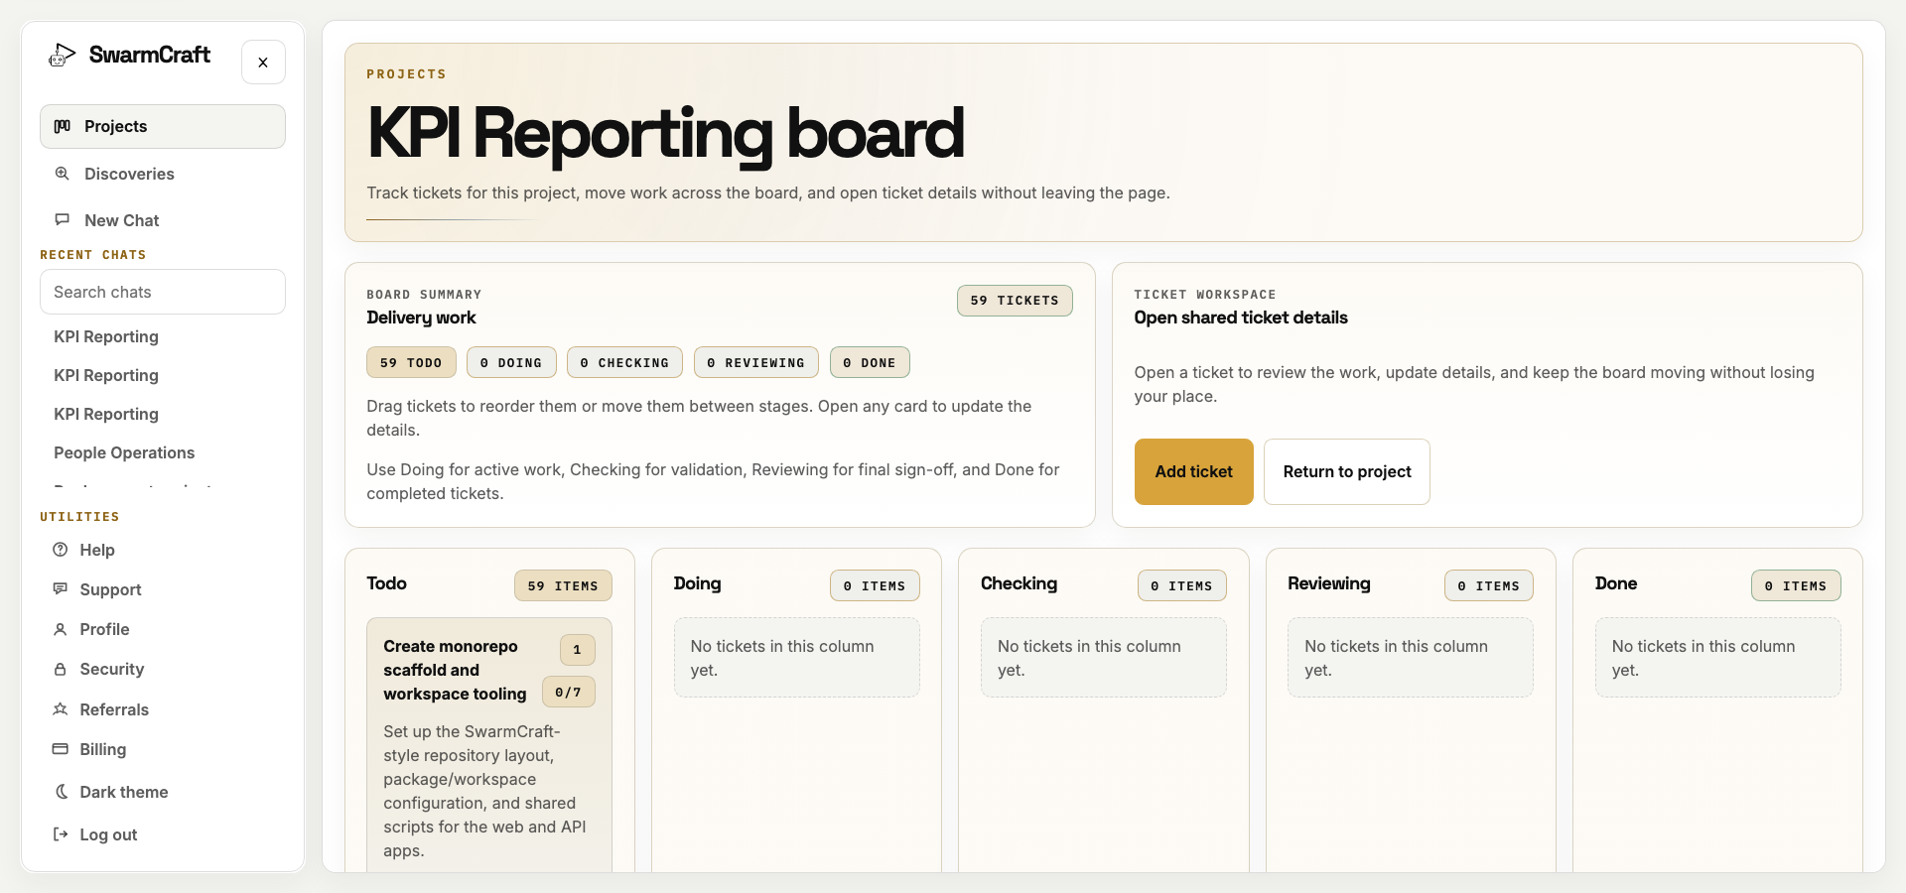Open the third KPI Reporting chat

(x=163, y=414)
